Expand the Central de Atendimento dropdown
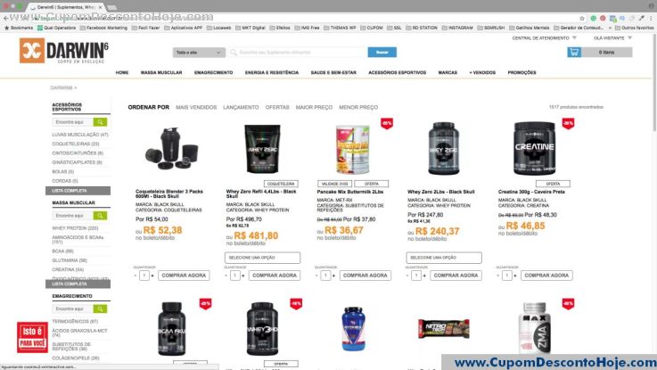Screen dimensions: 657x370 (x=544, y=38)
